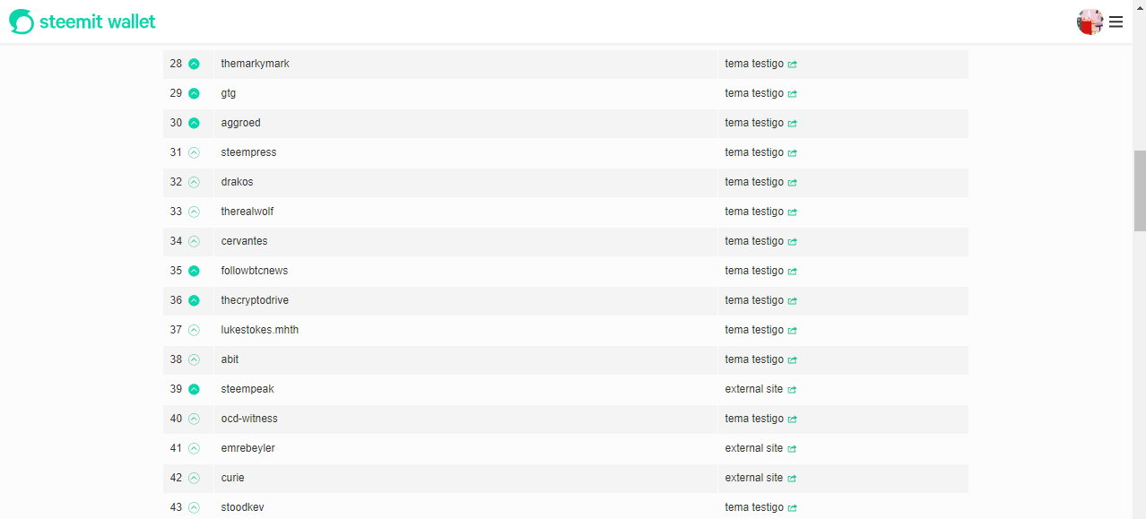Click external-link icon in gtg row
The width and height of the screenshot is (1146, 519).
[793, 94]
